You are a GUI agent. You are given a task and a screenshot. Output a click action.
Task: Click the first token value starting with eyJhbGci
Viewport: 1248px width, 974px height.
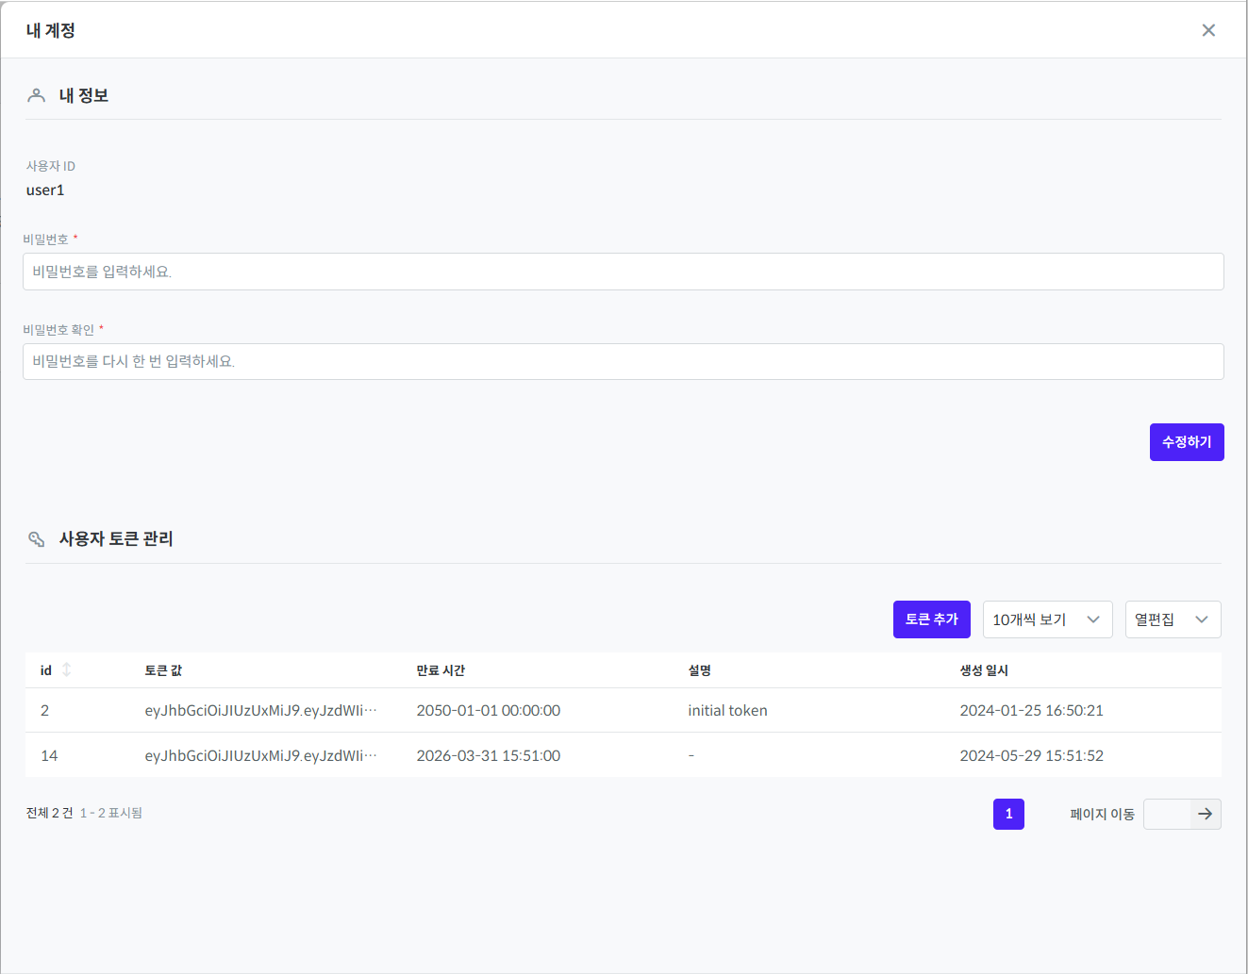pos(260,710)
